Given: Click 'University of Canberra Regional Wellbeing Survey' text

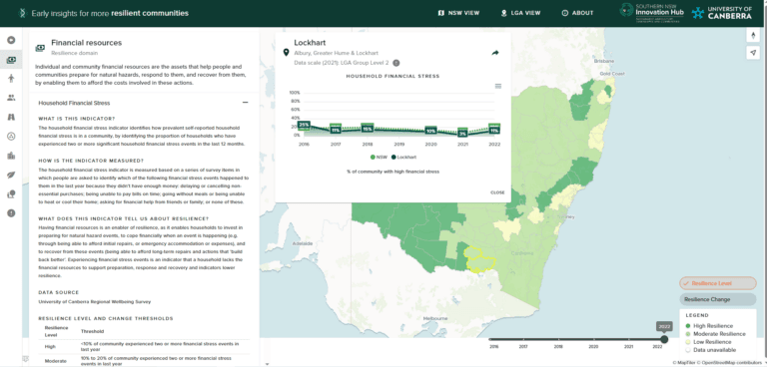Looking at the screenshot, I should pos(95,301).
